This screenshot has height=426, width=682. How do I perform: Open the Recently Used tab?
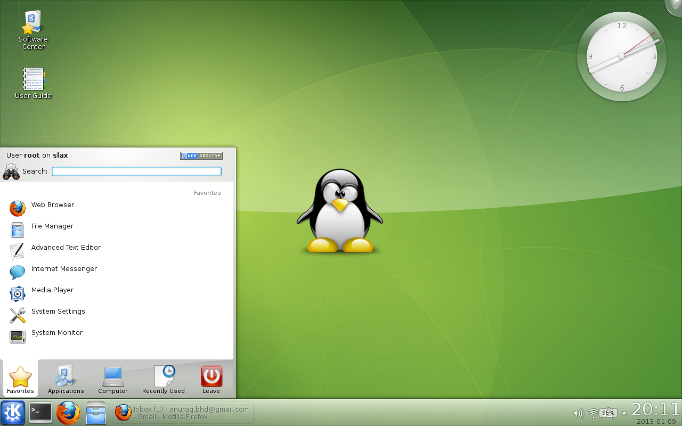coord(164,380)
